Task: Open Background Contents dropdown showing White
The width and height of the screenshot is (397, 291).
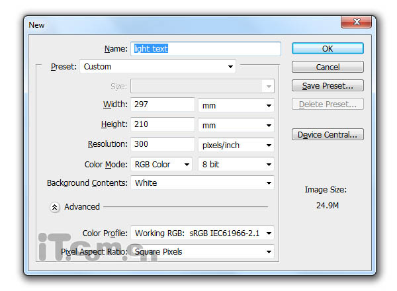Action: (x=202, y=183)
